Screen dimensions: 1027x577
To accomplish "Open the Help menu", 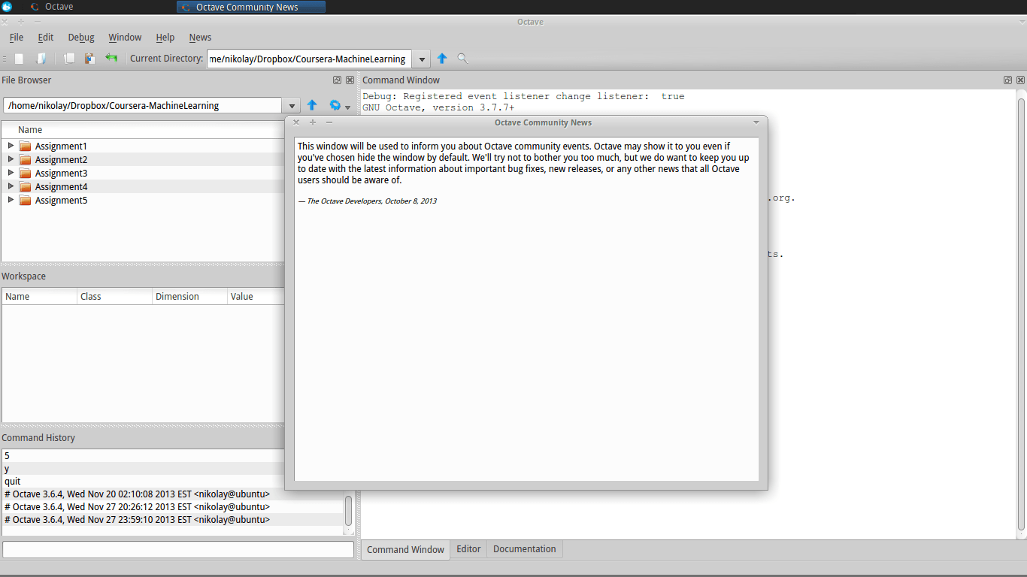I will [165, 37].
